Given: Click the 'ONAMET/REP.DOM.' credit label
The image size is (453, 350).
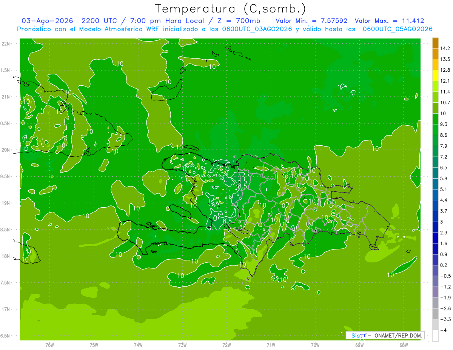Looking at the screenshot, I should pos(399,335).
